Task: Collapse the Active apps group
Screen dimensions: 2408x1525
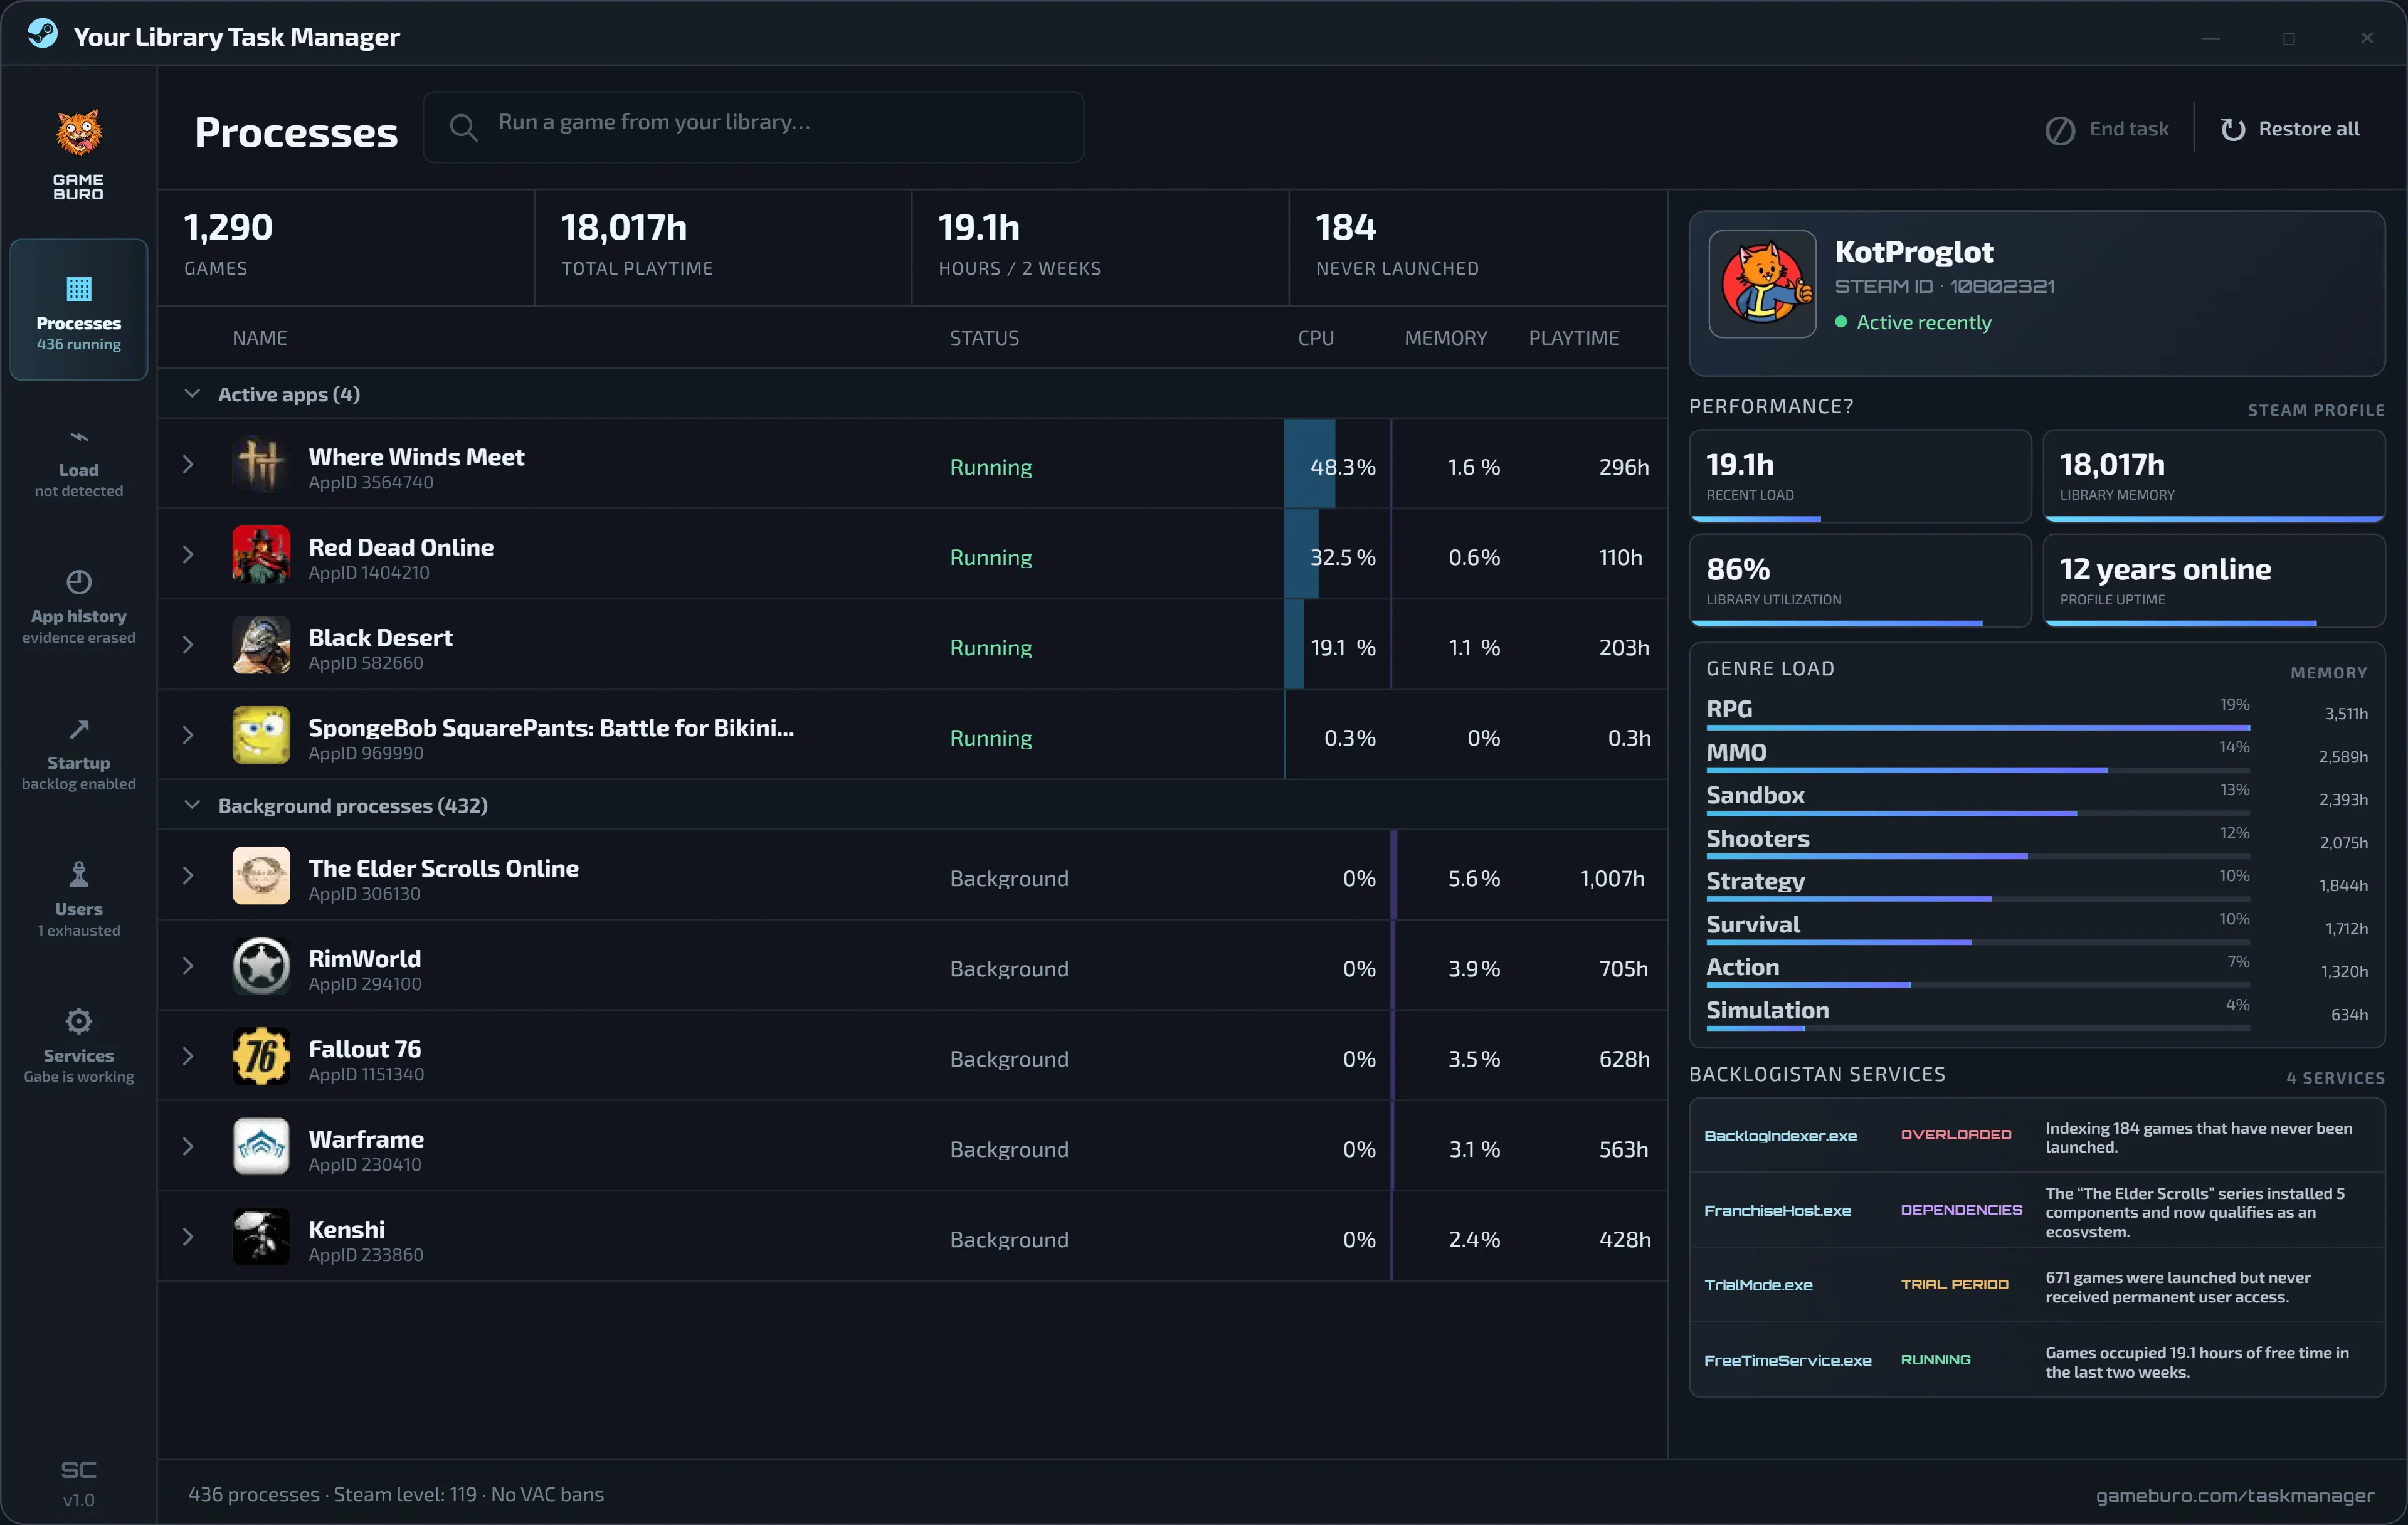Action: point(192,394)
